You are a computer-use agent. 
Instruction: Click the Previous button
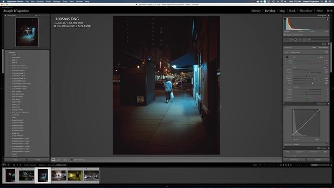(294, 160)
